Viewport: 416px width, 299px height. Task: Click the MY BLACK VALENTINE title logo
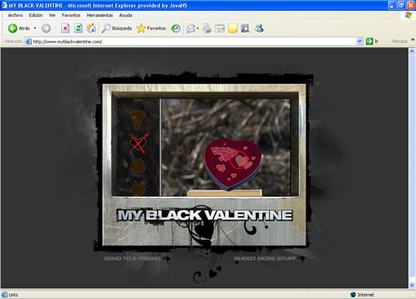pos(205,216)
